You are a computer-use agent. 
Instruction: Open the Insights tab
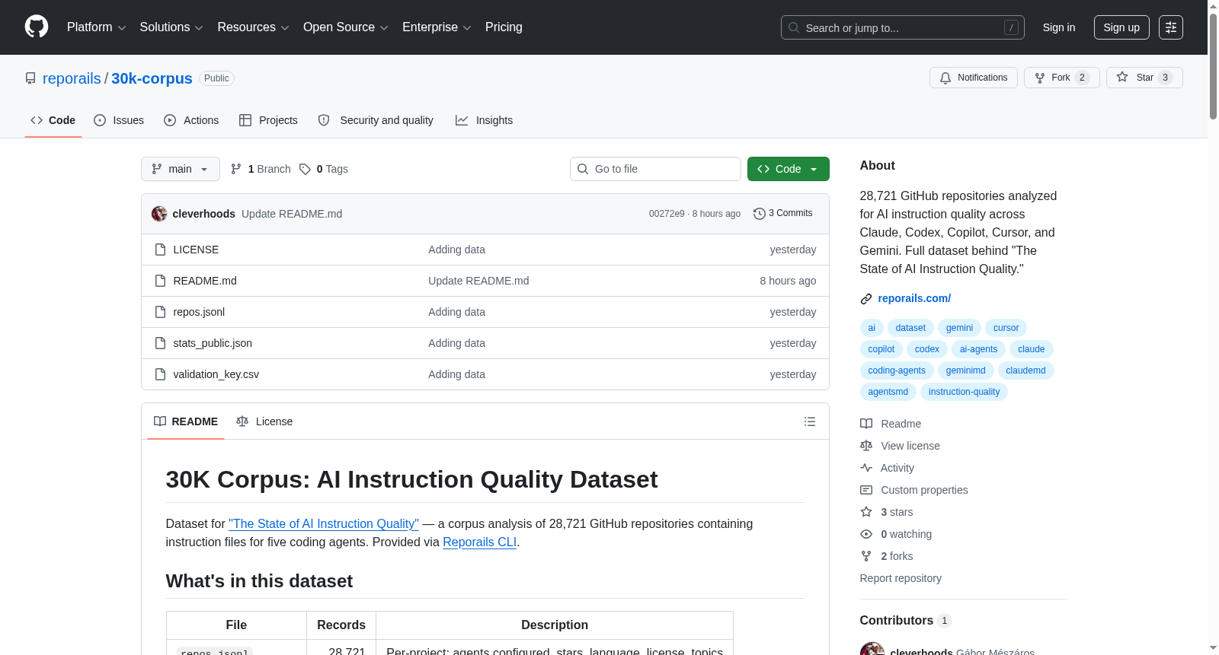484,120
